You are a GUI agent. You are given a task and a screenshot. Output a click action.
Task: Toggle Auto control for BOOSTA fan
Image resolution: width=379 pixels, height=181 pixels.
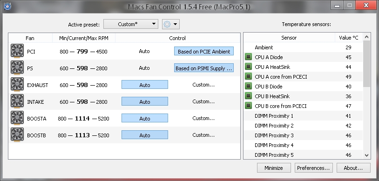pos(144,118)
